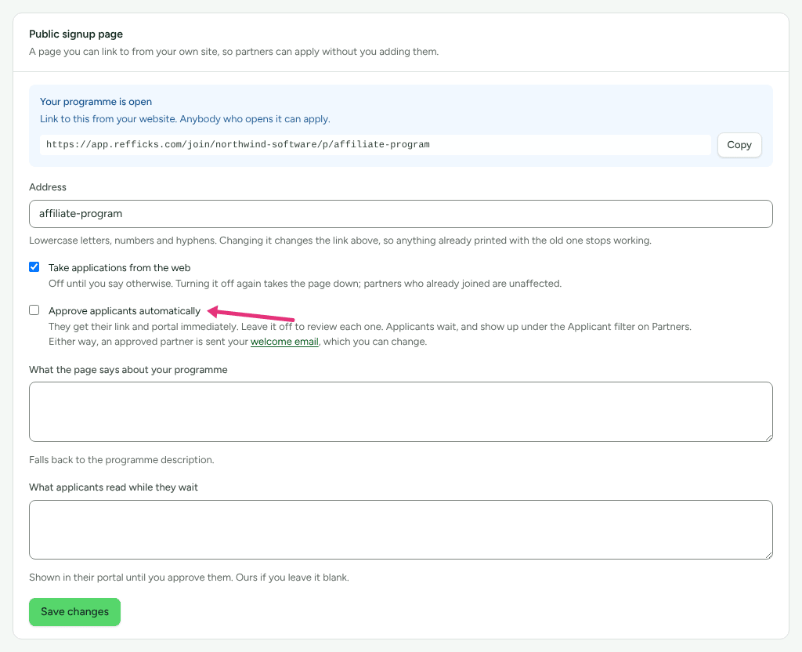This screenshot has width=802, height=652.
Task: Click 'Lowercase letters, numbers and hyphens' hint
Action: click(x=340, y=241)
